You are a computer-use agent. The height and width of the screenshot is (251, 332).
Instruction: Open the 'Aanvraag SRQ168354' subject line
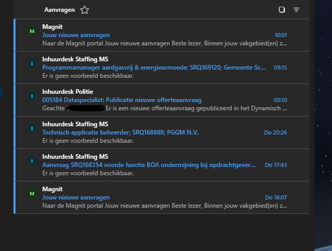(x=149, y=165)
